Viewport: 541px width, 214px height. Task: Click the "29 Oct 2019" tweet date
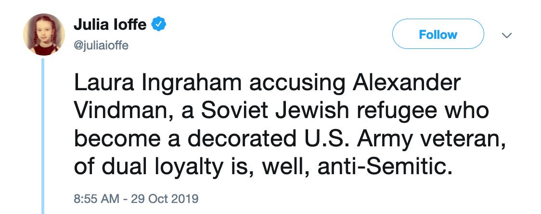164,198
